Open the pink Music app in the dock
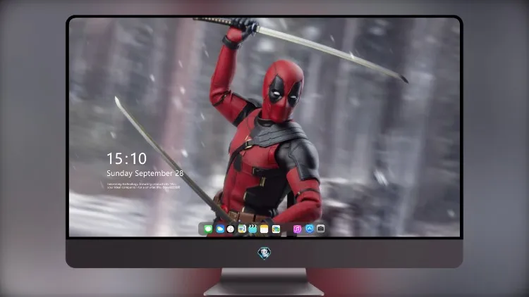Image resolution: width=529 pixels, height=297 pixels. pos(297,229)
